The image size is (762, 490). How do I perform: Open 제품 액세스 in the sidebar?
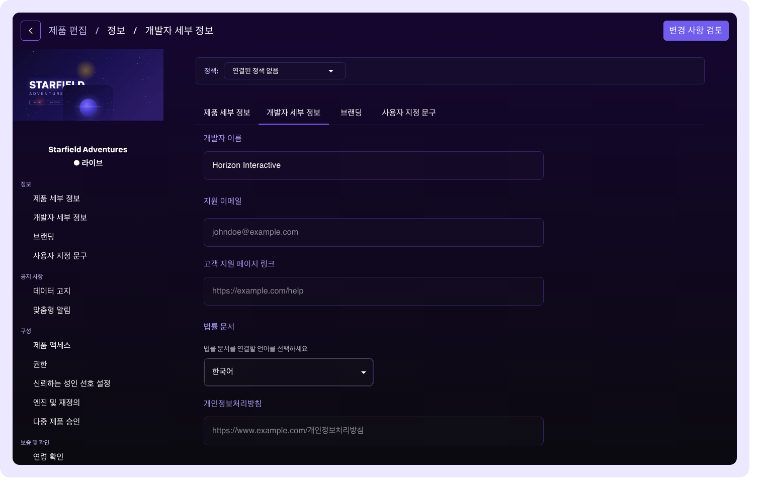coord(52,345)
